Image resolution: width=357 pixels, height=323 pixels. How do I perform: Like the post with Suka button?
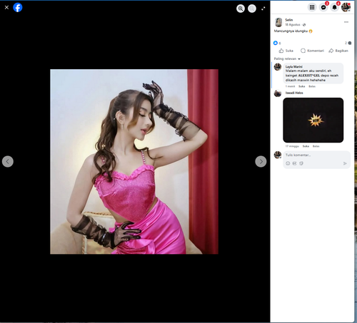(286, 51)
